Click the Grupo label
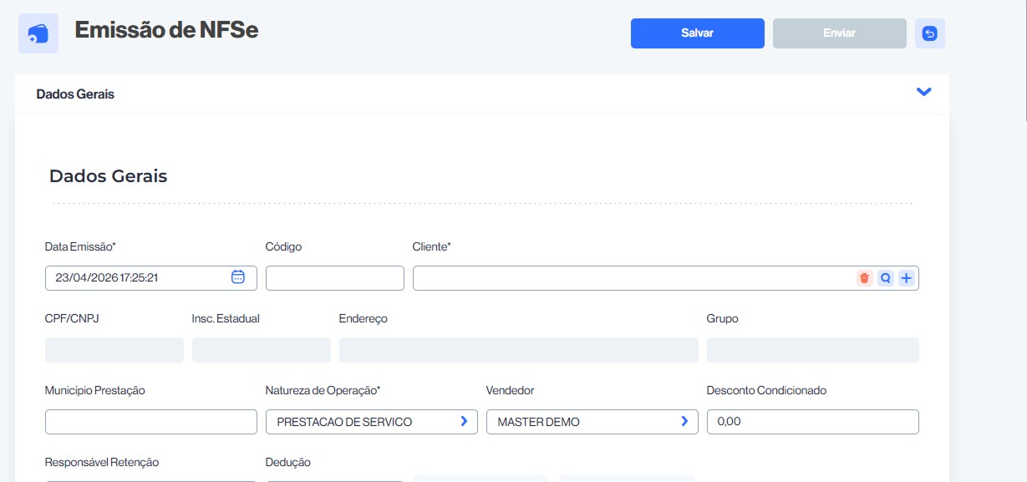 (x=723, y=318)
